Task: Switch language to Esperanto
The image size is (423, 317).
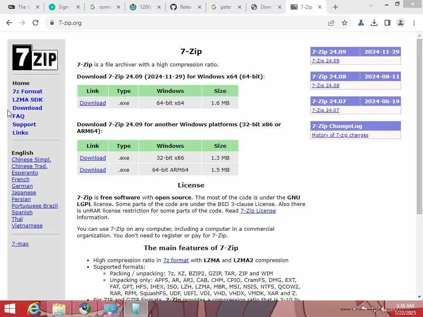Action: click(25, 173)
